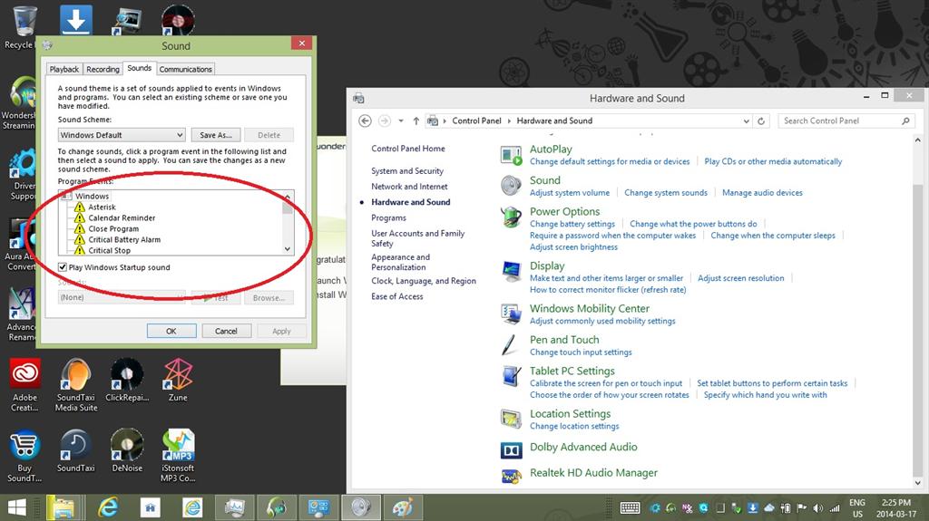This screenshot has height=521, width=929.
Task: Open the AutoPlay icon in Hardware and Sound
Action: (511, 155)
